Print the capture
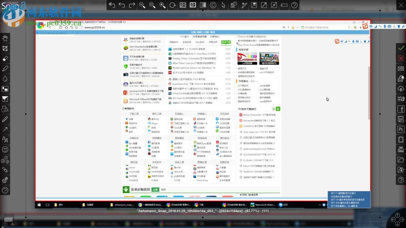The height and width of the screenshot is (228, 406). (x=401, y=149)
